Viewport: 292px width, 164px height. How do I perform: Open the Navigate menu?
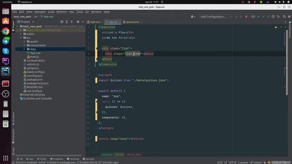(x=40, y=12)
